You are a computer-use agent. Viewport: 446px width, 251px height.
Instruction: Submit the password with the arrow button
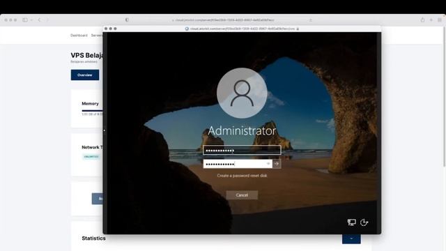pyautogui.click(x=277, y=164)
